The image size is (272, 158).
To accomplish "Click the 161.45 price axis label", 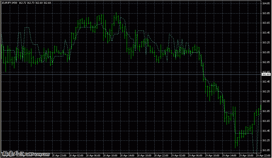I will click(266, 131).
